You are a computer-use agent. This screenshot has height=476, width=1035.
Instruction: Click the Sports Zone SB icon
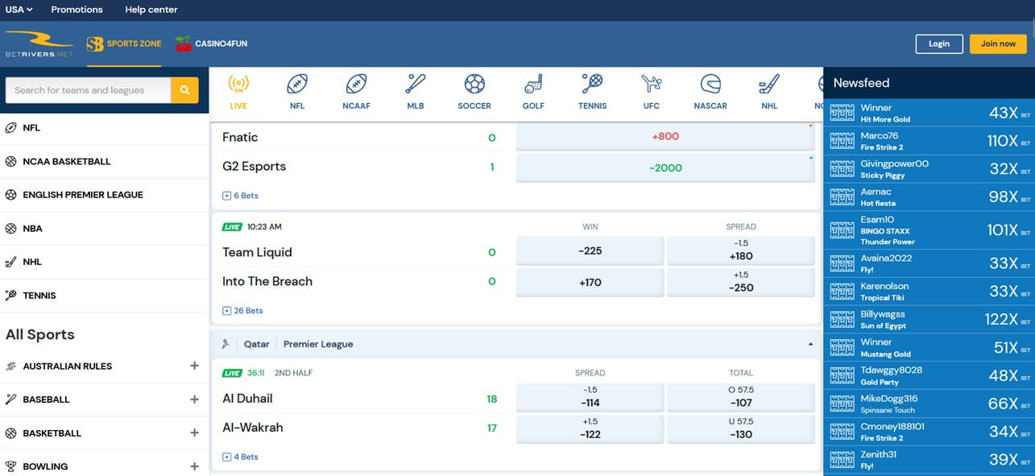tap(95, 44)
